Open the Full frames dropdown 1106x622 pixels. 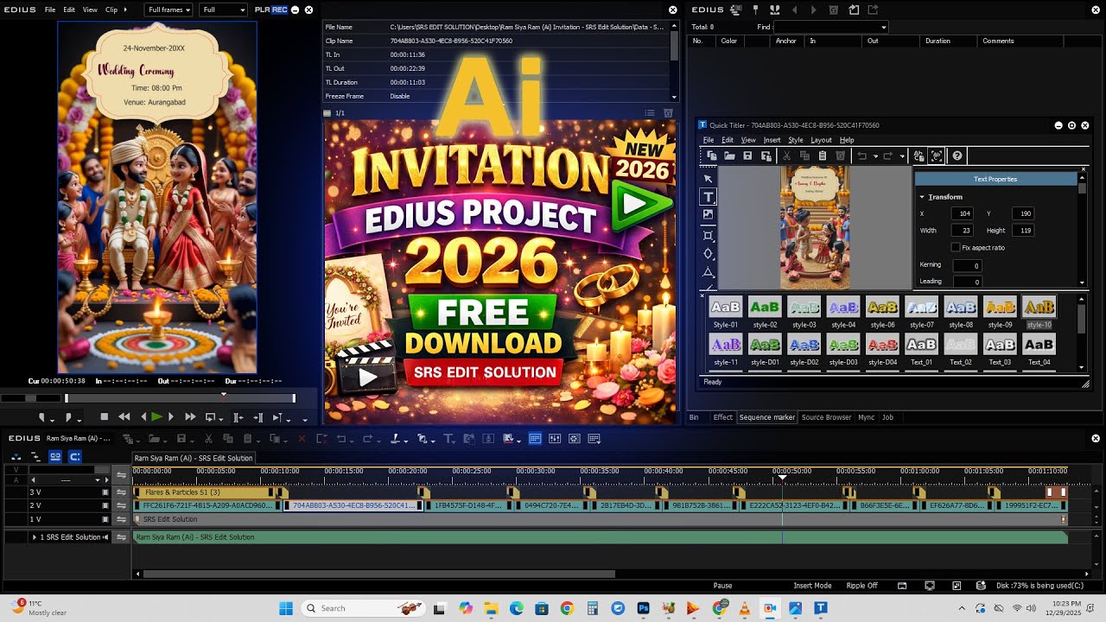coord(168,10)
